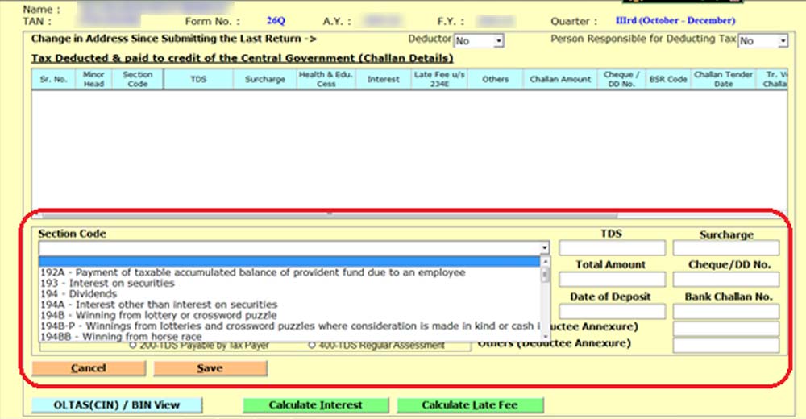Click Calculate Late Fee button

pyautogui.click(x=470, y=405)
